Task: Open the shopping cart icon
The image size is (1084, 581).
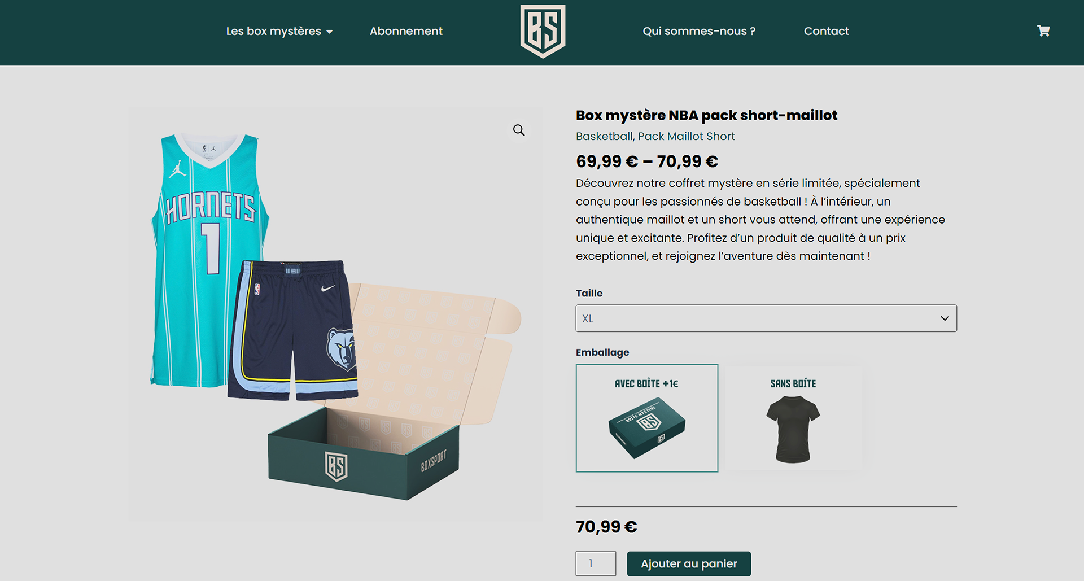Action: [x=1043, y=31]
